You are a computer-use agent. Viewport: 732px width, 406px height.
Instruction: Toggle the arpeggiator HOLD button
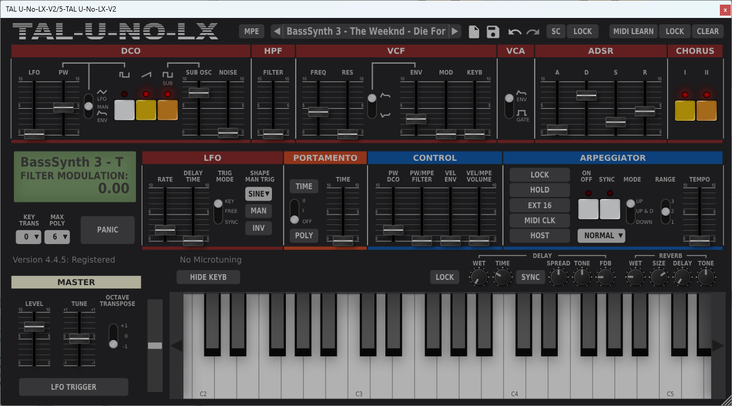(539, 190)
